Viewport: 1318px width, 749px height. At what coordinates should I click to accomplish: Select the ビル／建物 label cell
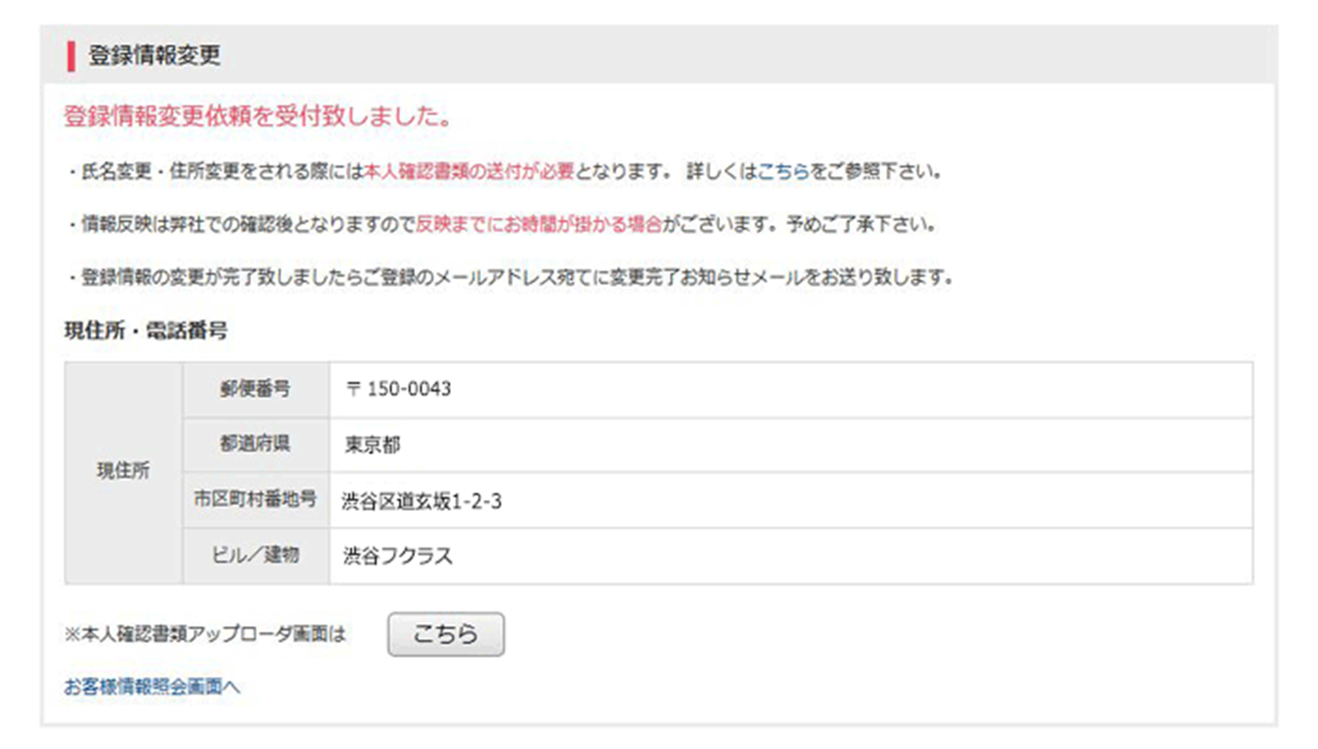point(255,556)
